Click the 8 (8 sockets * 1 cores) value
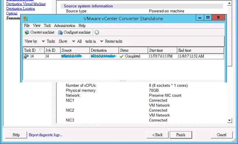 168,86
